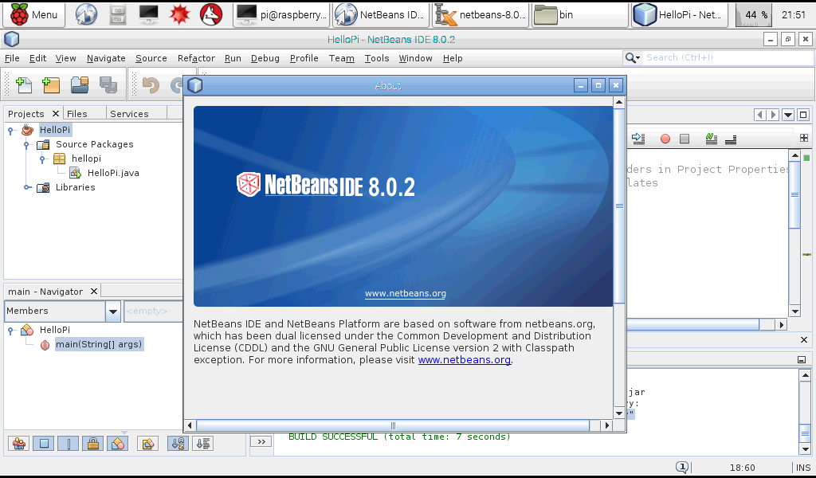816x478 pixels.
Task: Switch to netbeans-8.0 archive taskbar button
Action: (x=481, y=14)
